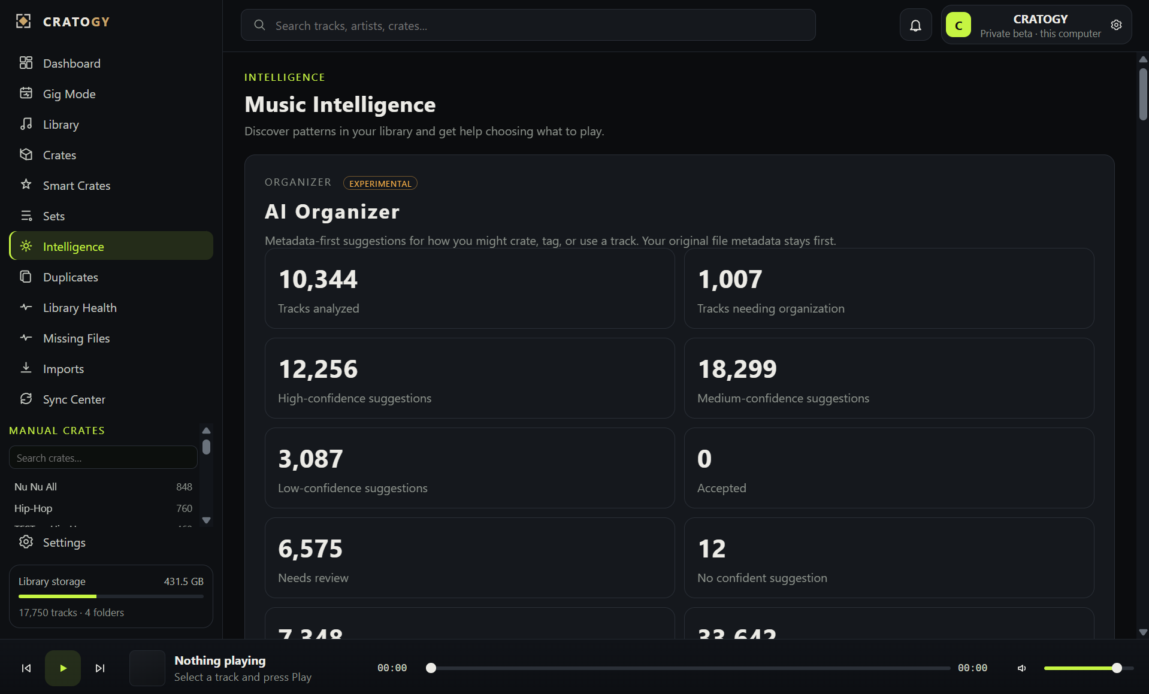This screenshot has height=694, width=1149.
Task: Click the main page vertical scrollbar
Action: [x=1143, y=95]
